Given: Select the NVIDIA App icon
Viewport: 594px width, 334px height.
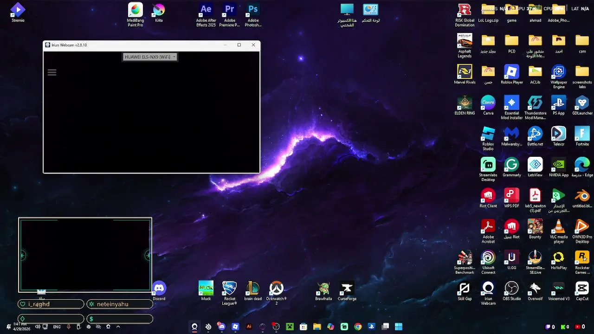Looking at the screenshot, I should pyautogui.click(x=559, y=167).
